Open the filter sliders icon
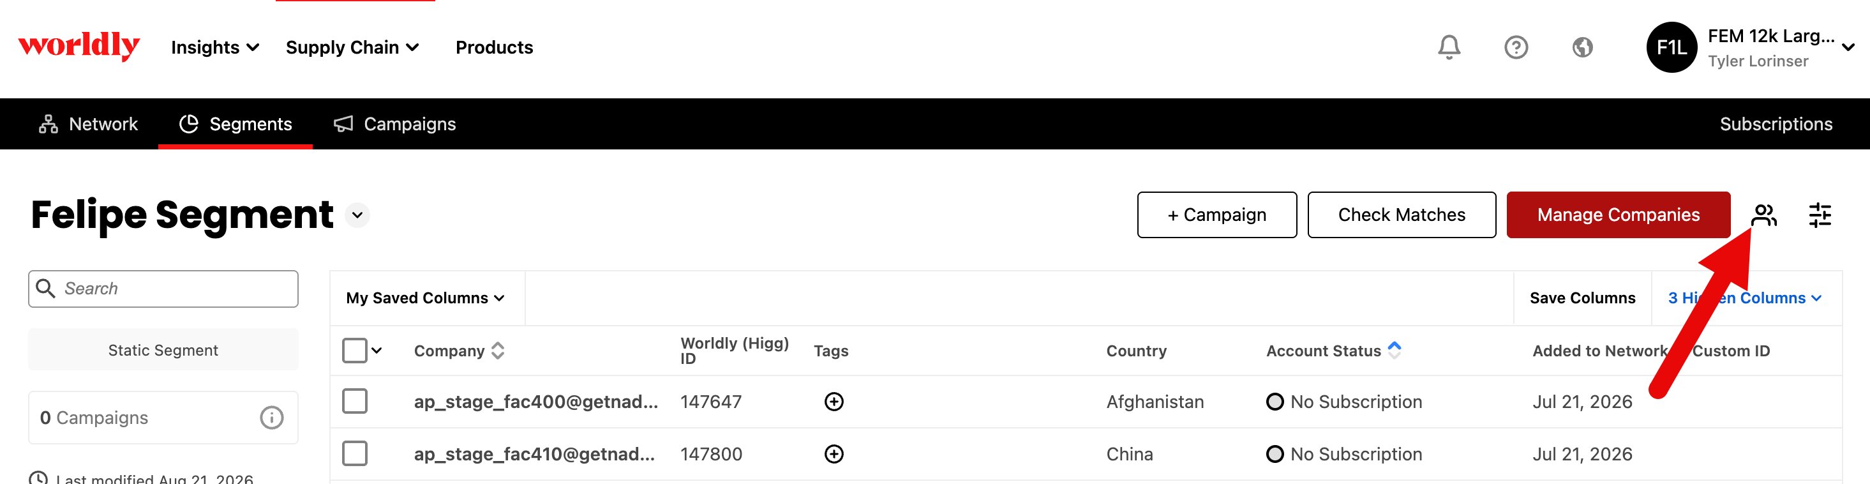This screenshot has width=1870, height=484. [1820, 215]
